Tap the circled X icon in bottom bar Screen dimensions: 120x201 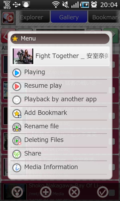tap(74, 192)
